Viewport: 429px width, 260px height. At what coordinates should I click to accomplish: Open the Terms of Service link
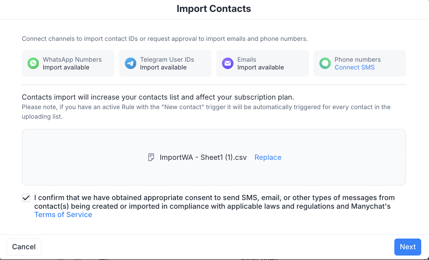[x=63, y=215]
